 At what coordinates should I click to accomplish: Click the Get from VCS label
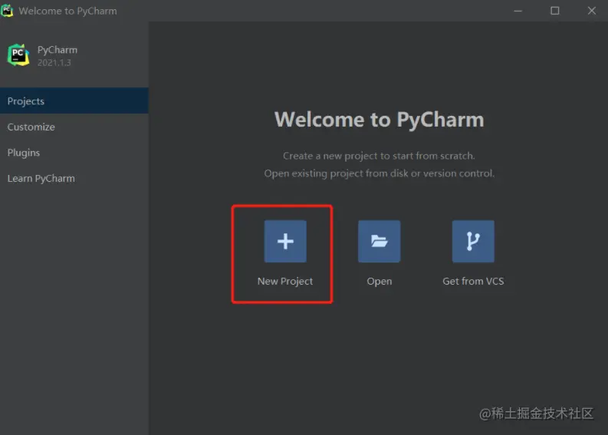(473, 281)
